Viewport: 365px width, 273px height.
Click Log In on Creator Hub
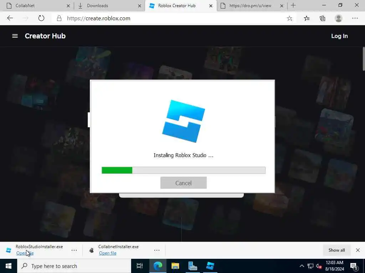(339, 36)
